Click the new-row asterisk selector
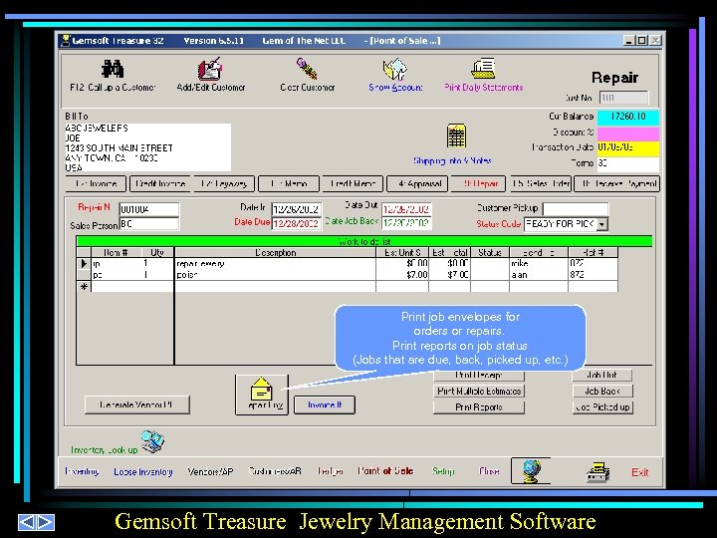 pos(84,286)
